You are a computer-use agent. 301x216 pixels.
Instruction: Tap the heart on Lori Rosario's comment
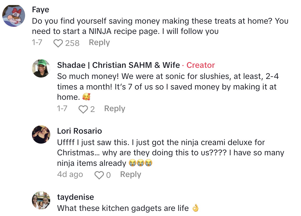(x=99, y=174)
